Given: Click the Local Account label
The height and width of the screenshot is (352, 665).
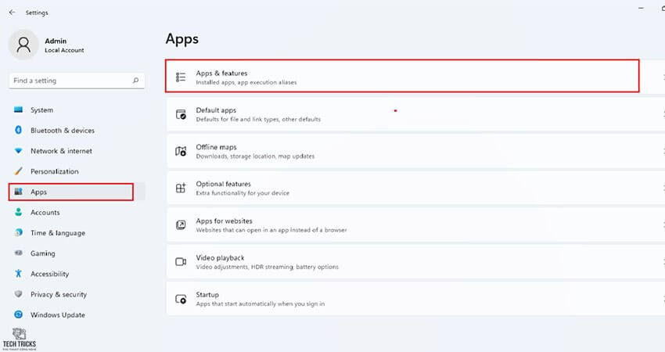Looking at the screenshot, I should [64, 50].
